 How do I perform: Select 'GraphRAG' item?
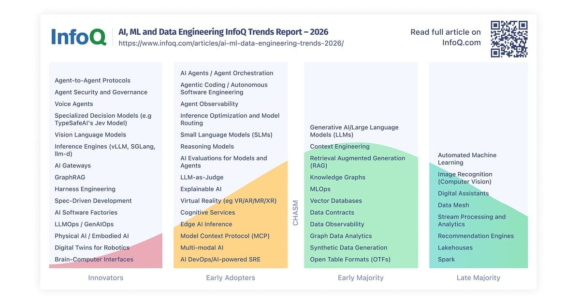click(70, 178)
